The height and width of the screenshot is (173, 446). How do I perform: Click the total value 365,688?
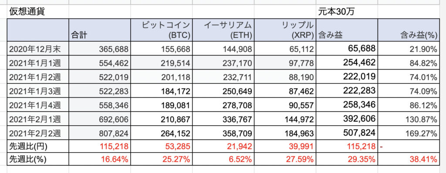100,49
